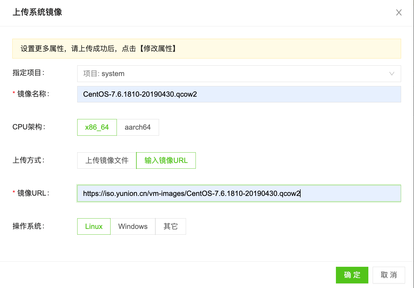Click the 上传系统镜像 dialog title
The width and height of the screenshot is (414, 288).
pos(37,13)
